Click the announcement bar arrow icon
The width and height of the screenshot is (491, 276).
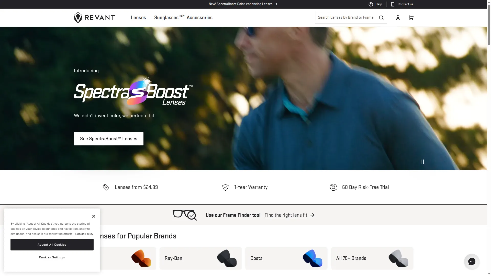pos(276,4)
